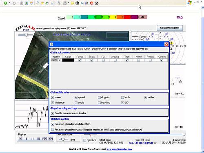Click the Colors column header
Viewport: 204px width, 153px height.
162,57
